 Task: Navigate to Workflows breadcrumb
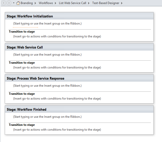46,3
